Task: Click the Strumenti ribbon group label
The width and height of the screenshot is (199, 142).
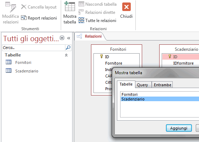Action: 30,29
